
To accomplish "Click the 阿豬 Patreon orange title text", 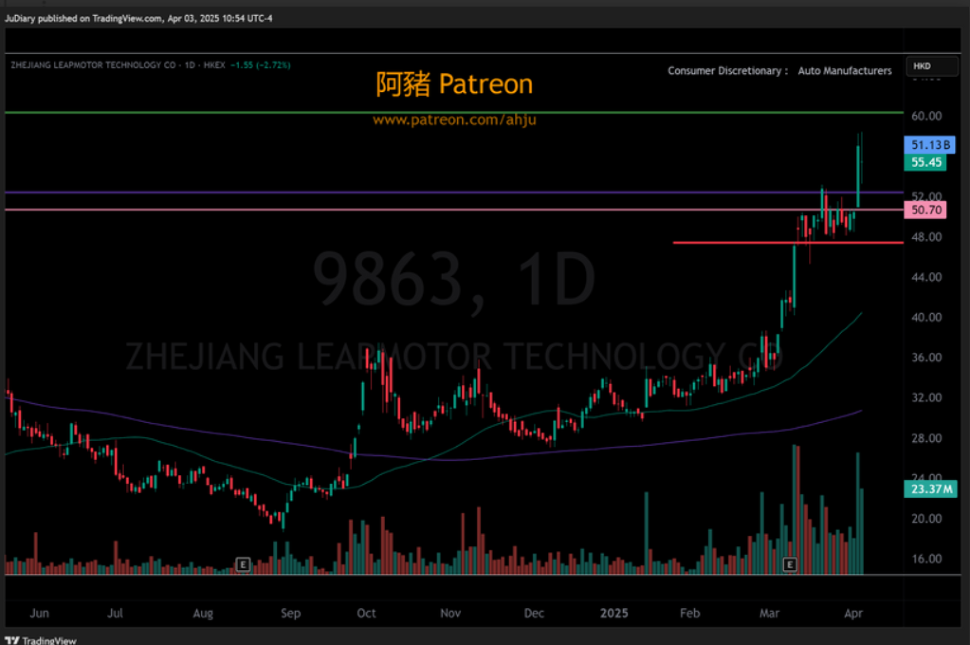I will point(454,84).
